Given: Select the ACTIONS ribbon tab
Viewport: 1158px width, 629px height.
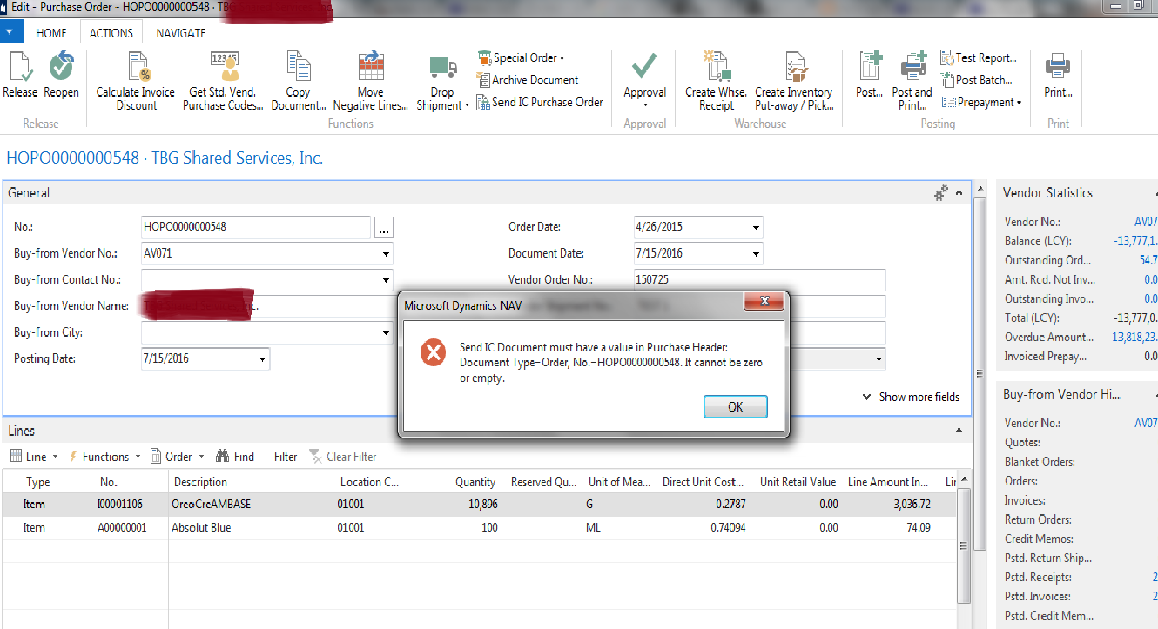Looking at the screenshot, I should coord(111,33).
